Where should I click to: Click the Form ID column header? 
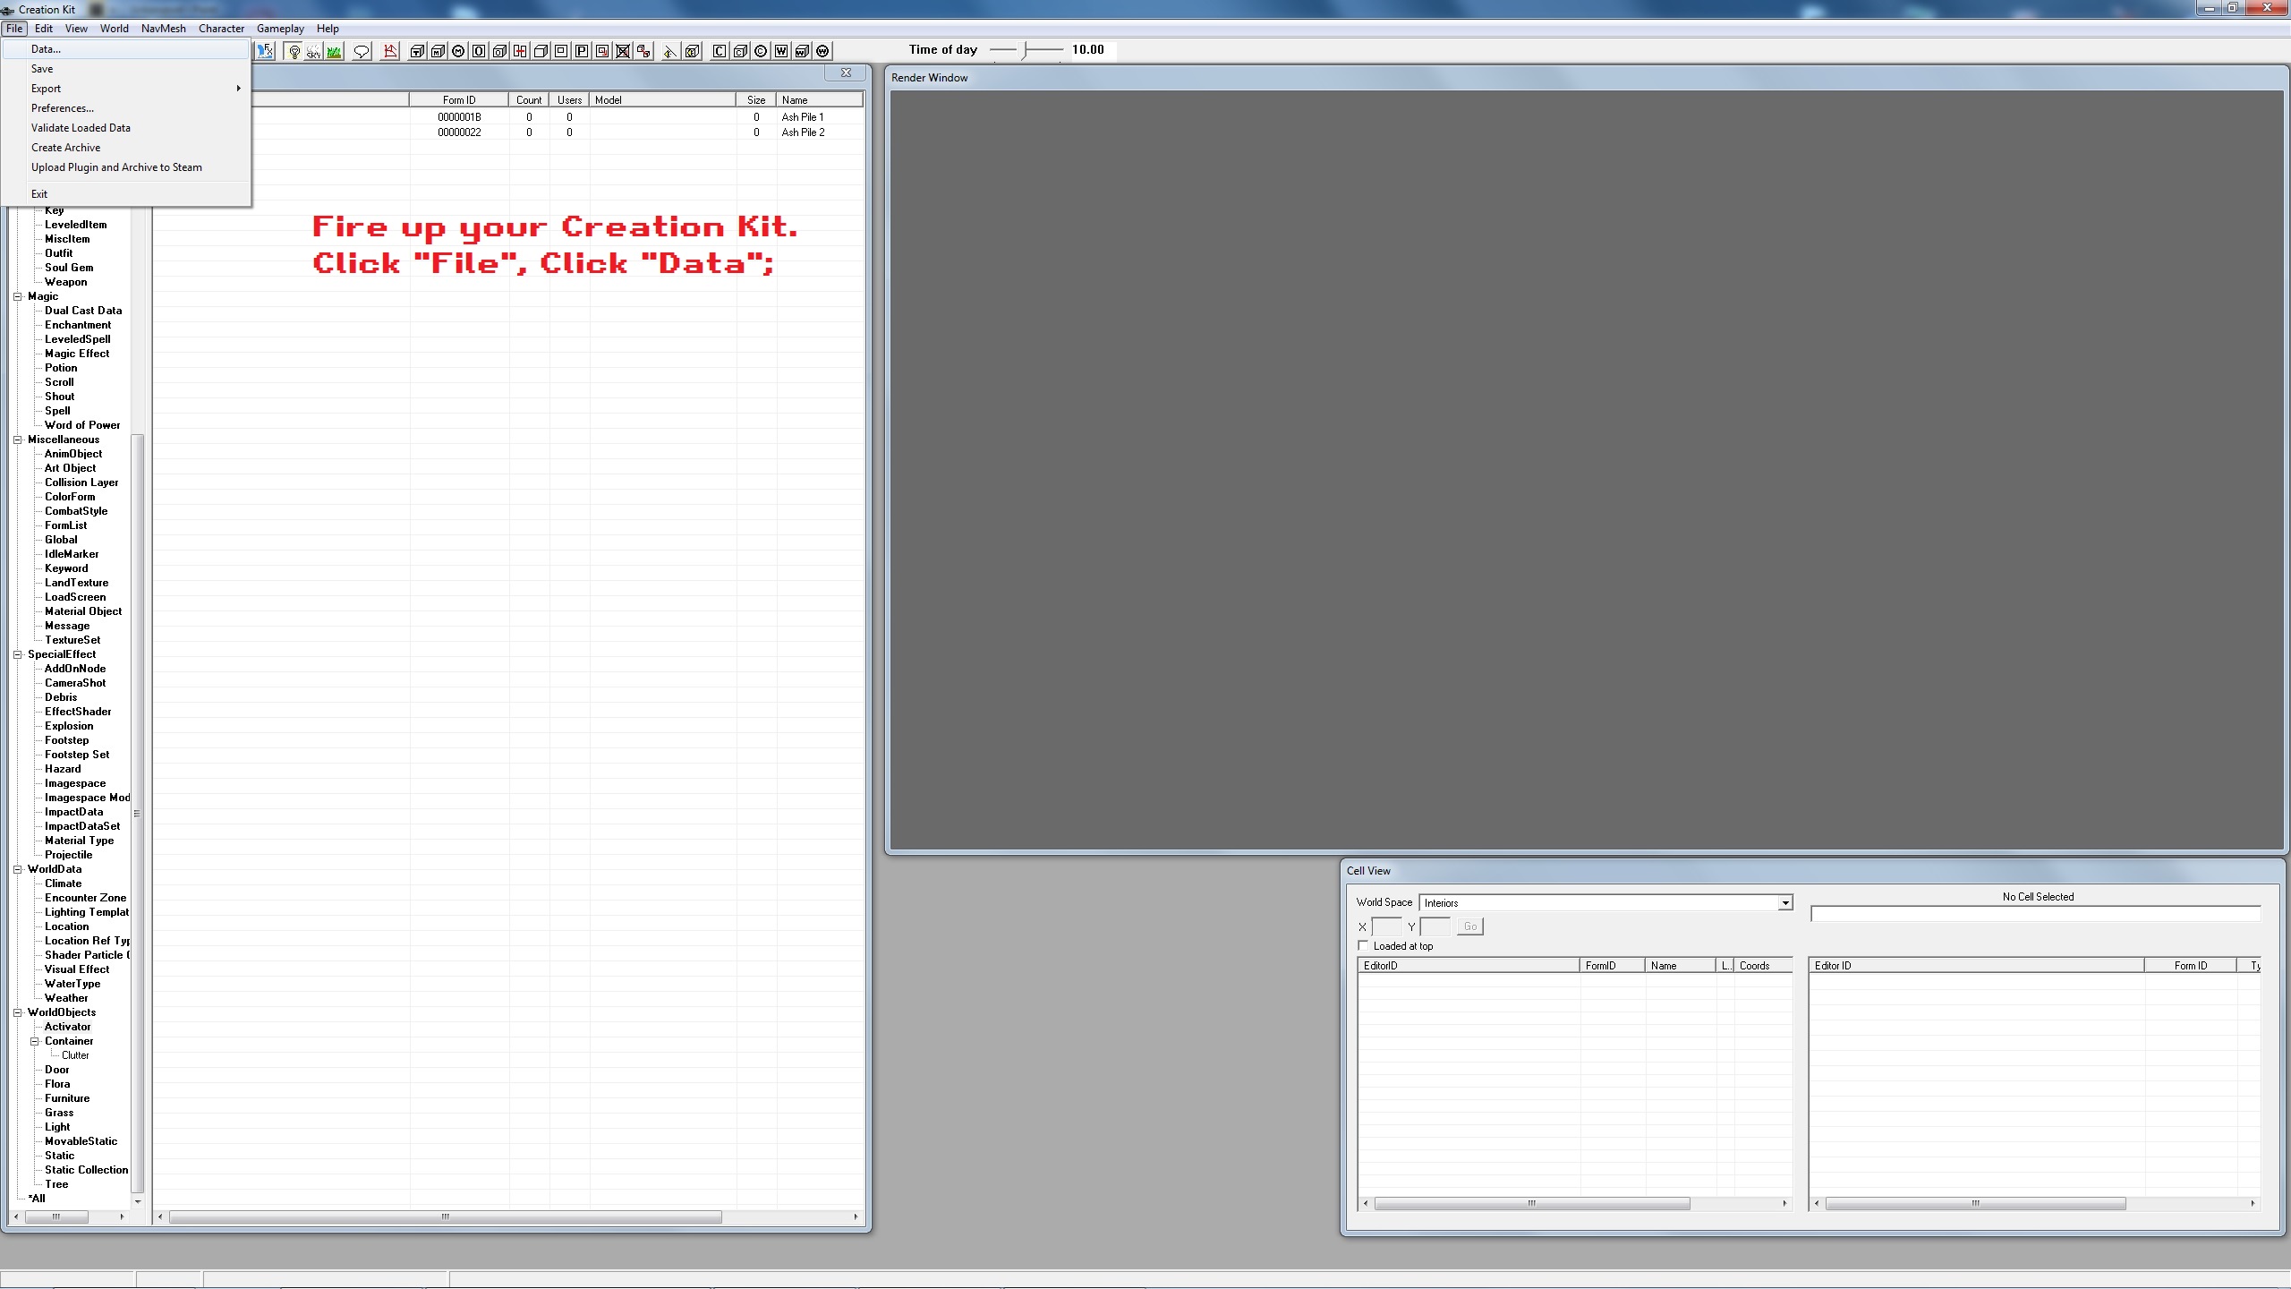[459, 100]
